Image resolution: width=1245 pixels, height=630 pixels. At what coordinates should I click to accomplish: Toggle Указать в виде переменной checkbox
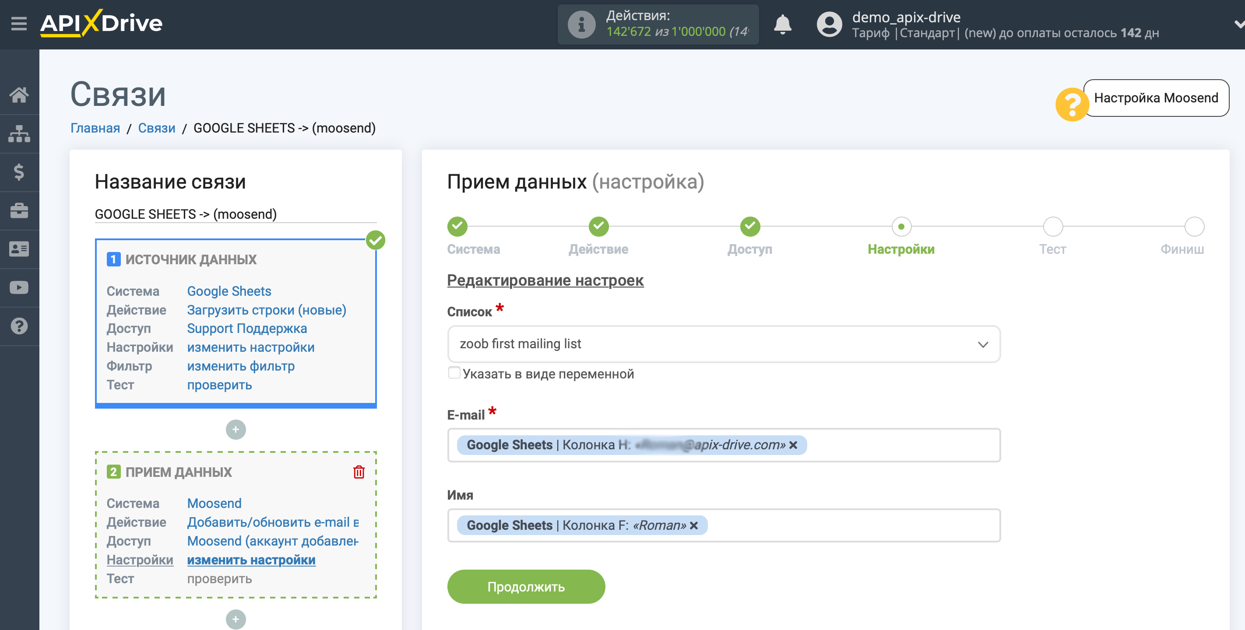point(454,373)
